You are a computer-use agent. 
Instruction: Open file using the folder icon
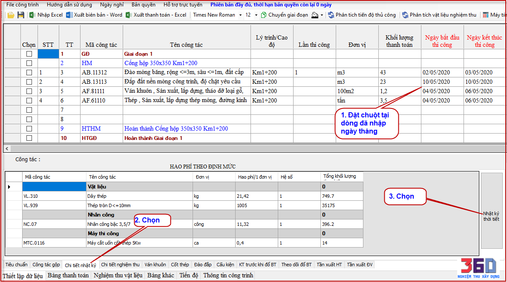tap(11, 15)
